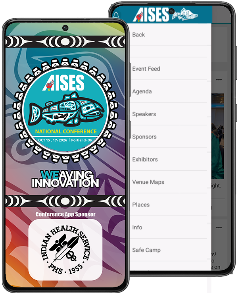
Task: Open Venue Maps
Action: [168, 182]
